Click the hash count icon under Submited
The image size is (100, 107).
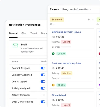[x=51, y=25]
